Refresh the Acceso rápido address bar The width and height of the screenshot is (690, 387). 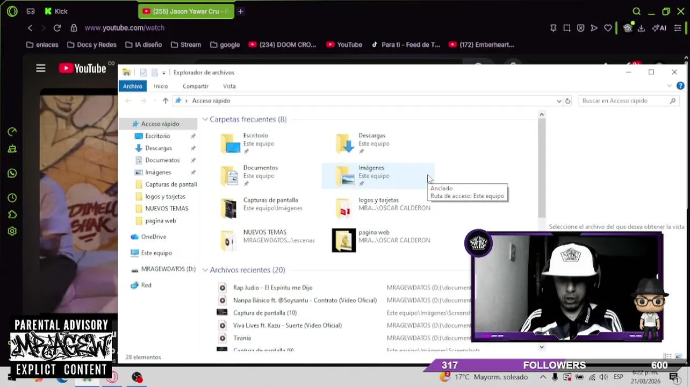tap(567, 101)
